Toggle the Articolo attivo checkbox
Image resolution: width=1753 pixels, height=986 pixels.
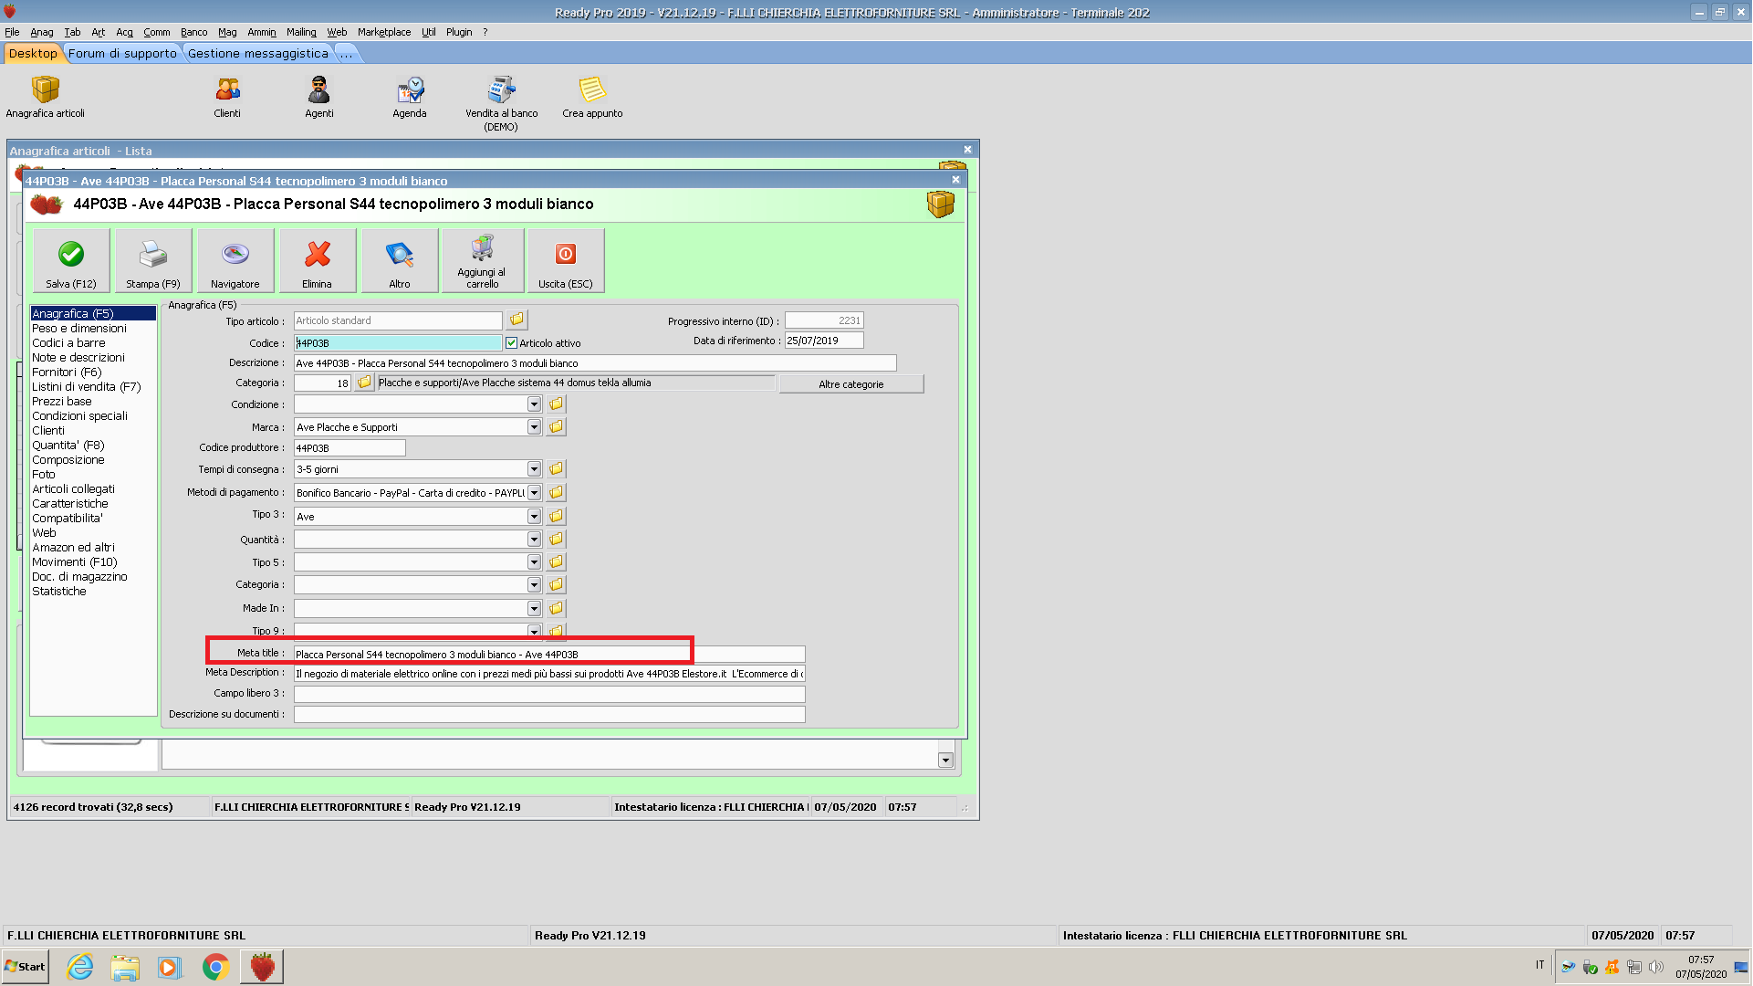point(512,343)
